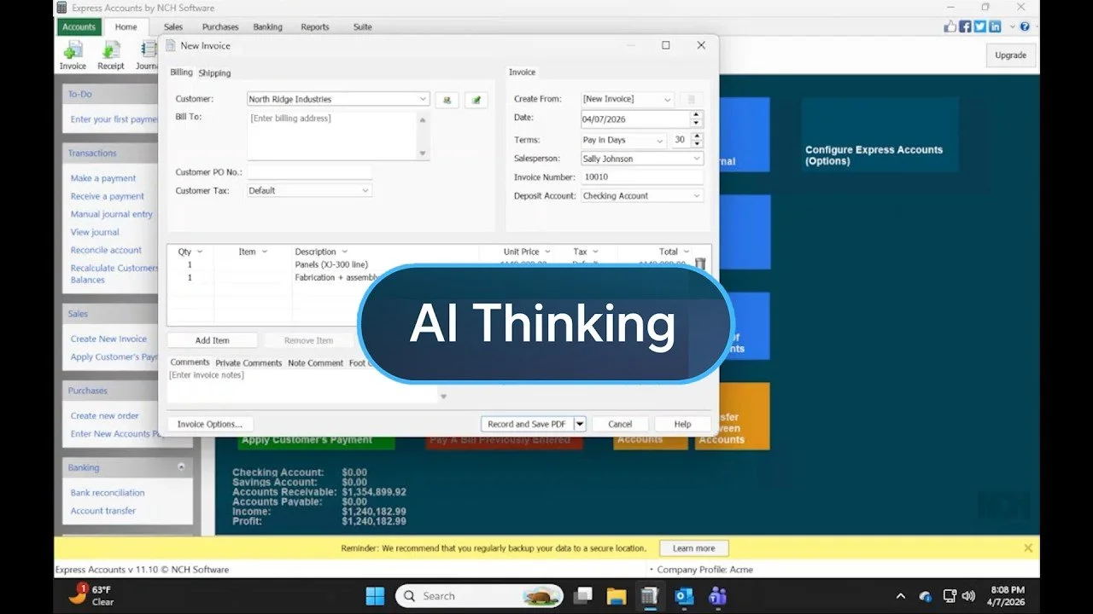Click the Make a payment link
Screen dimensions: 1093x614
point(103,178)
